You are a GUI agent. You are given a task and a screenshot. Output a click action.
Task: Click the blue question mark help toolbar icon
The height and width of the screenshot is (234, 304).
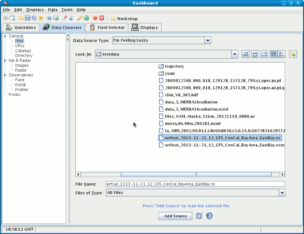click(x=49, y=18)
